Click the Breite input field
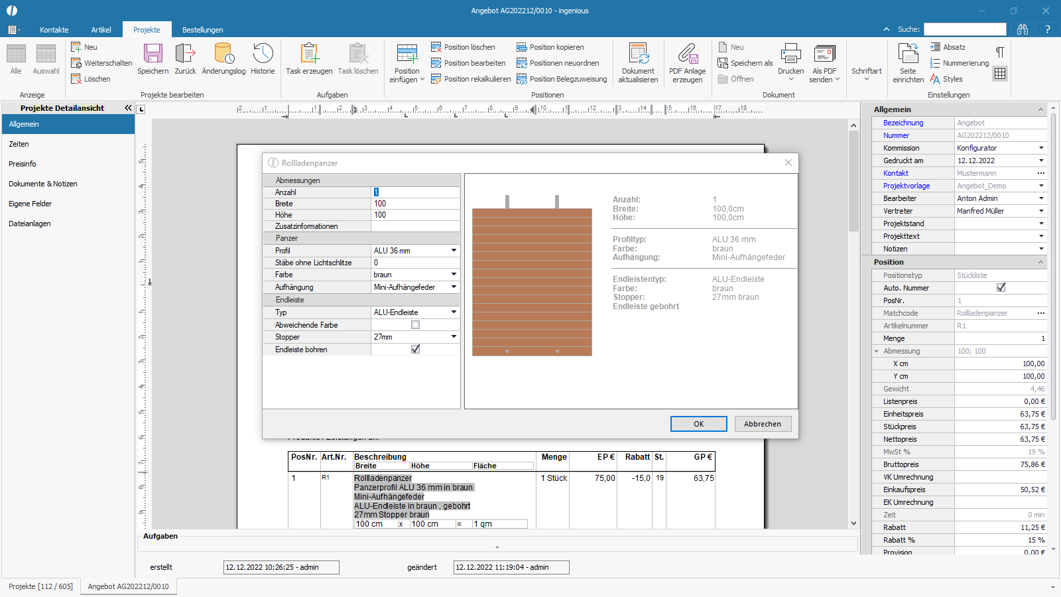1061x597 pixels. click(415, 204)
